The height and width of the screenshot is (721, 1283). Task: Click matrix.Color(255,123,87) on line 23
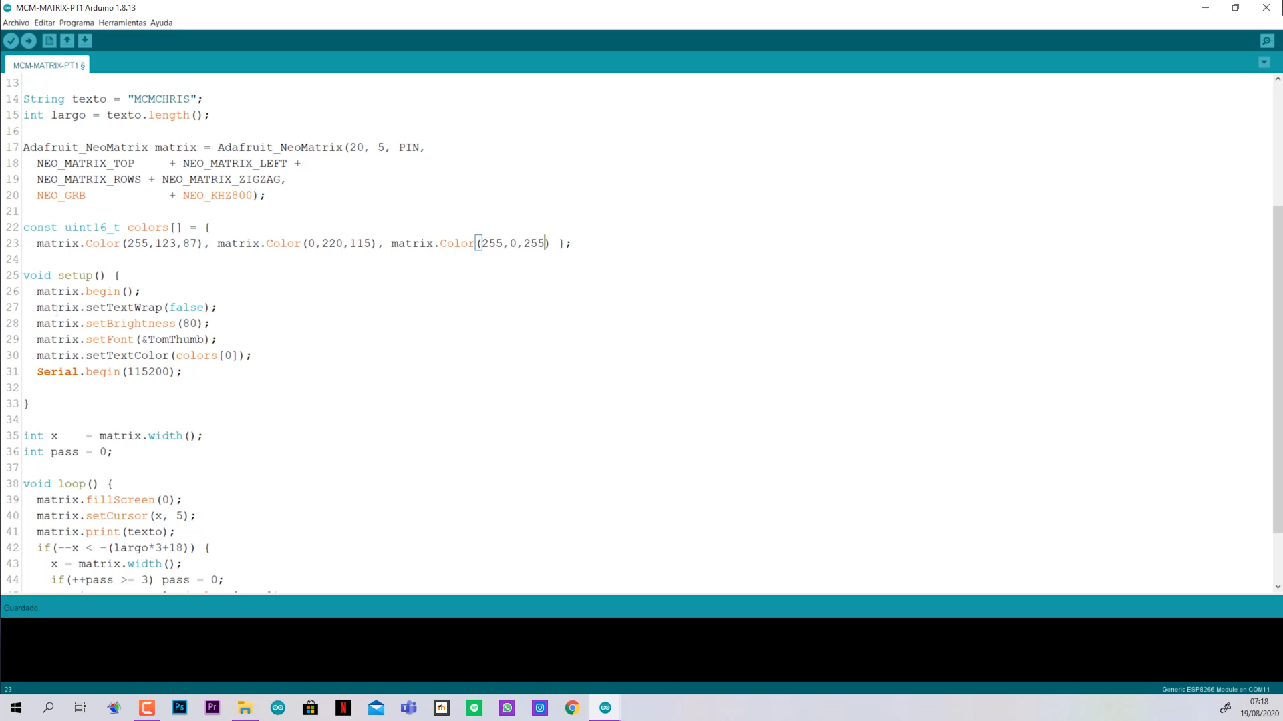tap(120, 243)
